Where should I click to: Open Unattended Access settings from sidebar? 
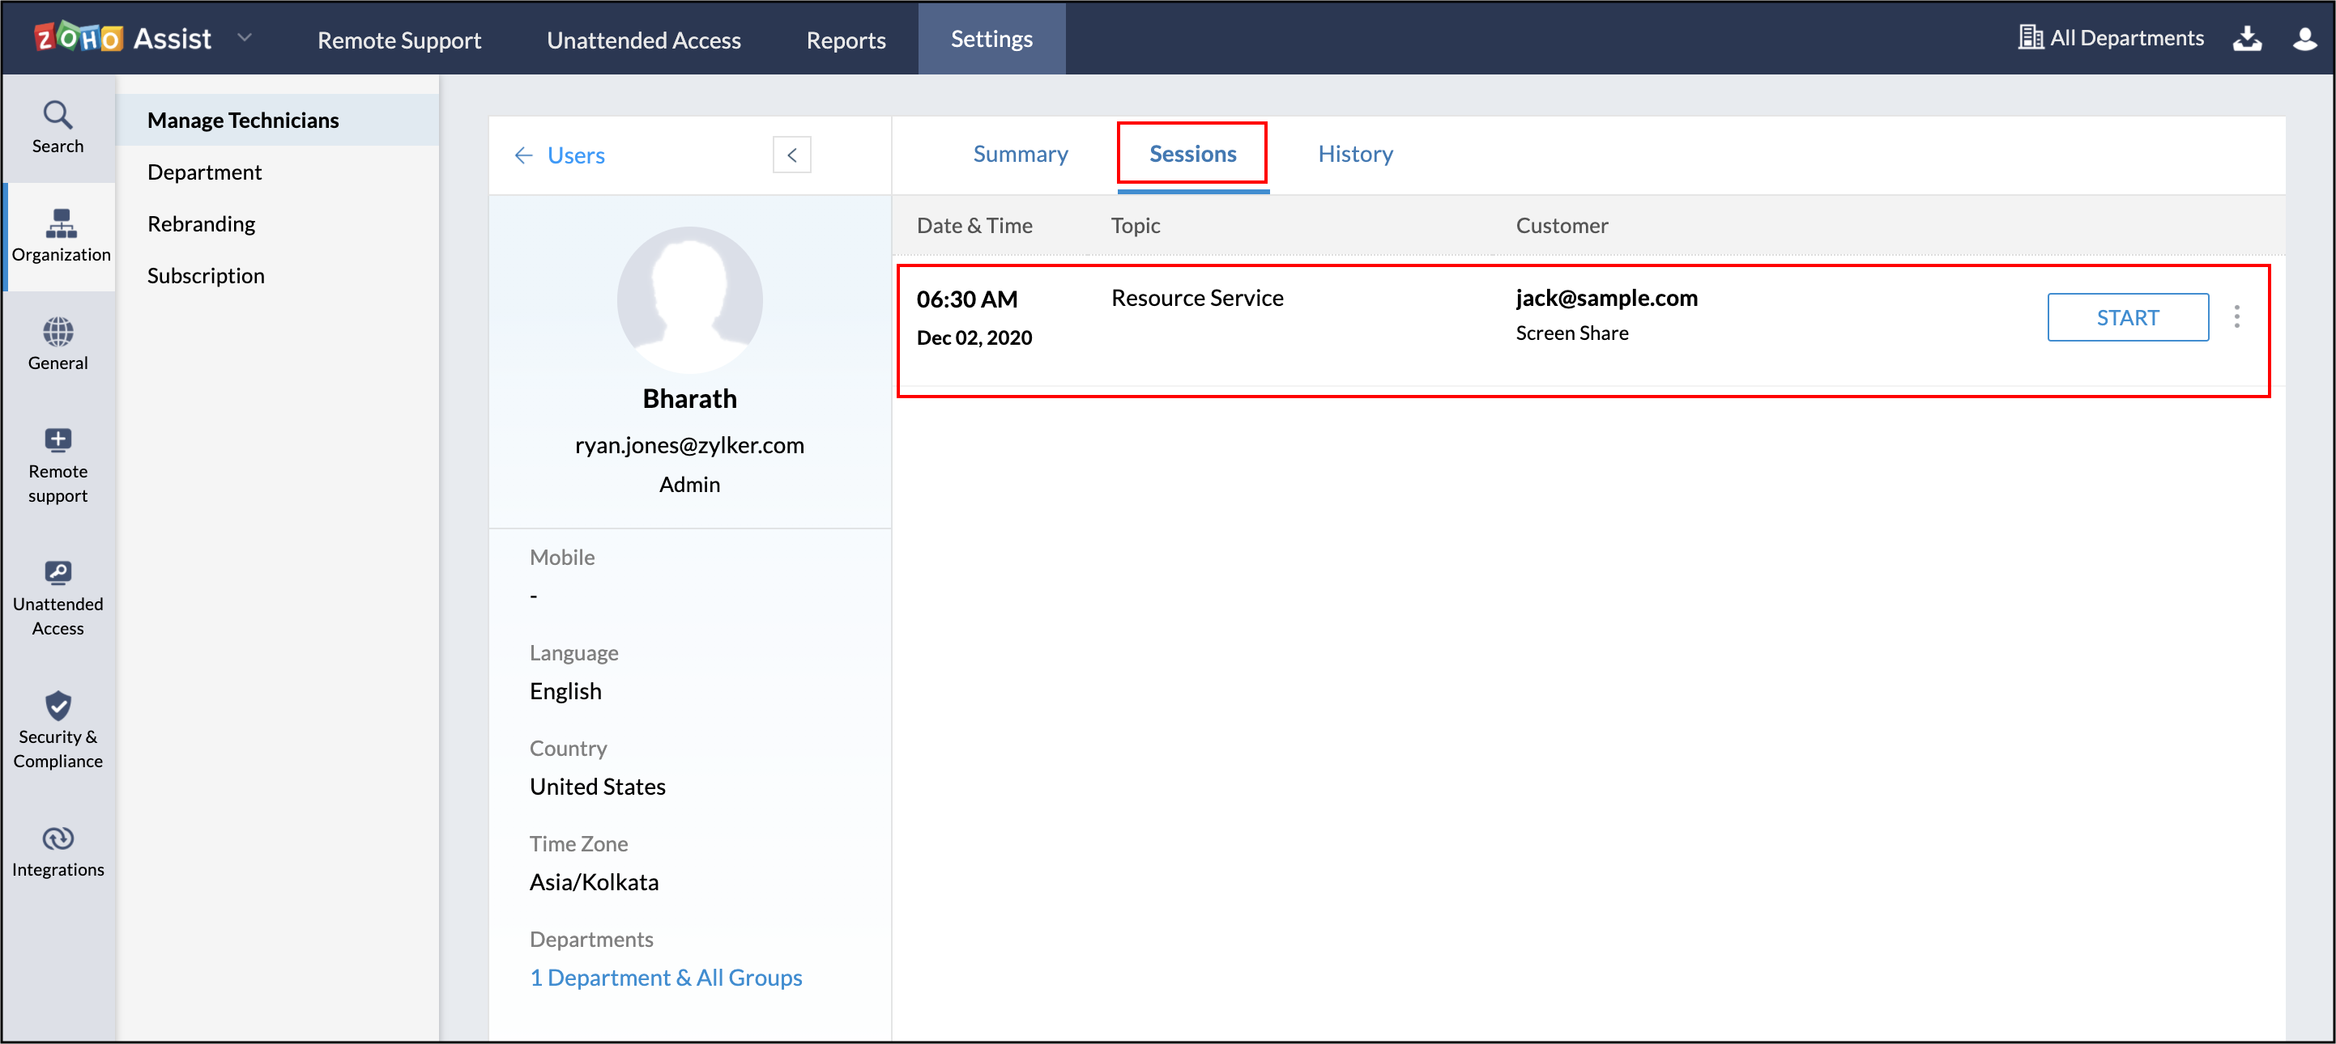tap(58, 593)
